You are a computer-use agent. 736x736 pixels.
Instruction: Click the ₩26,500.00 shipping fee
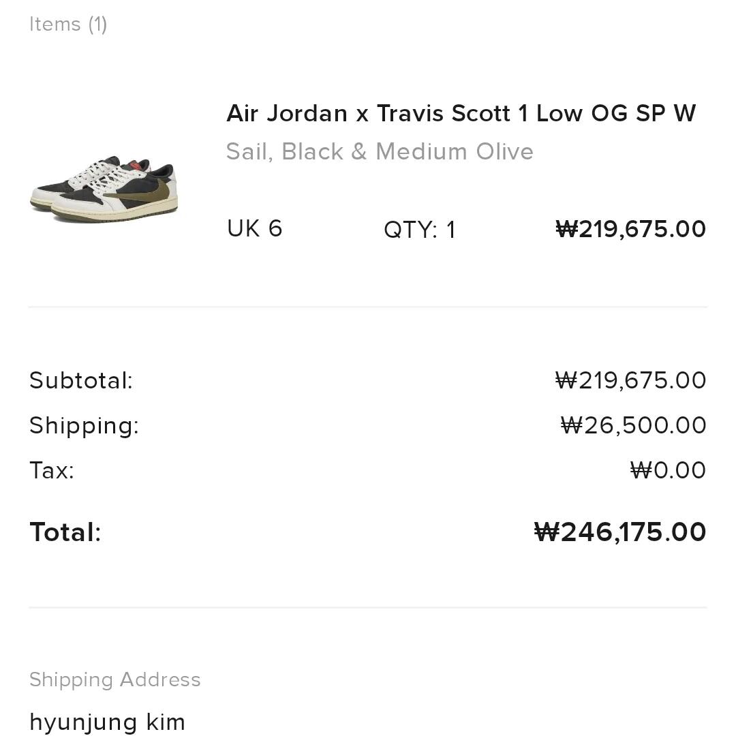[x=633, y=425]
